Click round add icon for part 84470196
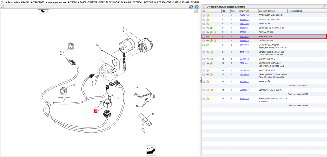The image size is (327, 157). point(204,15)
